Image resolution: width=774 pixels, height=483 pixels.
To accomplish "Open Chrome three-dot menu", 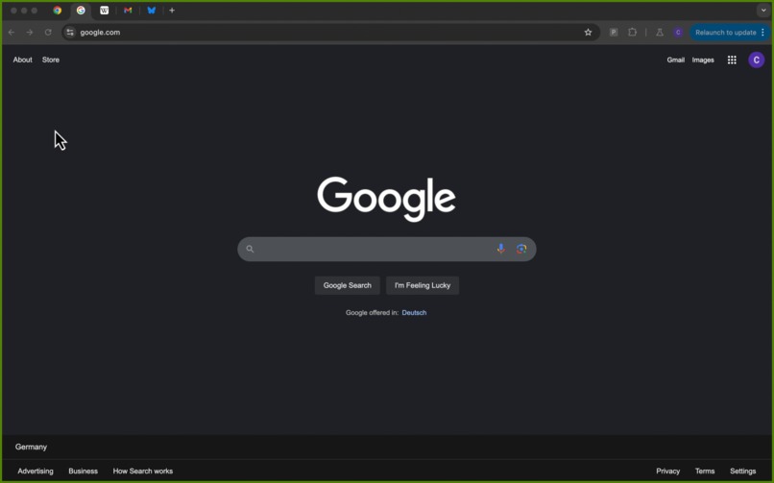I will (763, 33).
